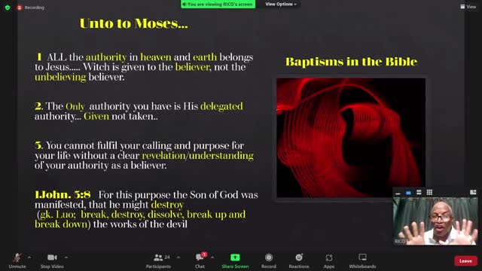Click the swap video and shared screen icon
The height and width of the screenshot is (271, 482).
(x=473, y=193)
